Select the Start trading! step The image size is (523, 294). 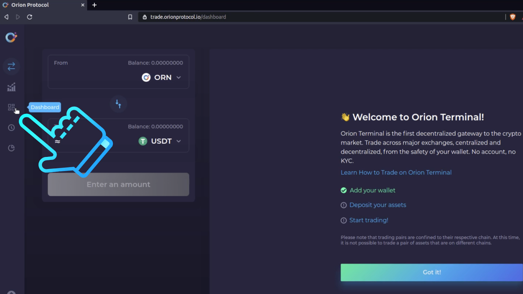(x=369, y=220)
